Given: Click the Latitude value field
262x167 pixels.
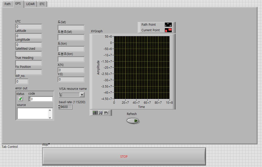Looking at the screenshot, I should [x=28, y=36].
